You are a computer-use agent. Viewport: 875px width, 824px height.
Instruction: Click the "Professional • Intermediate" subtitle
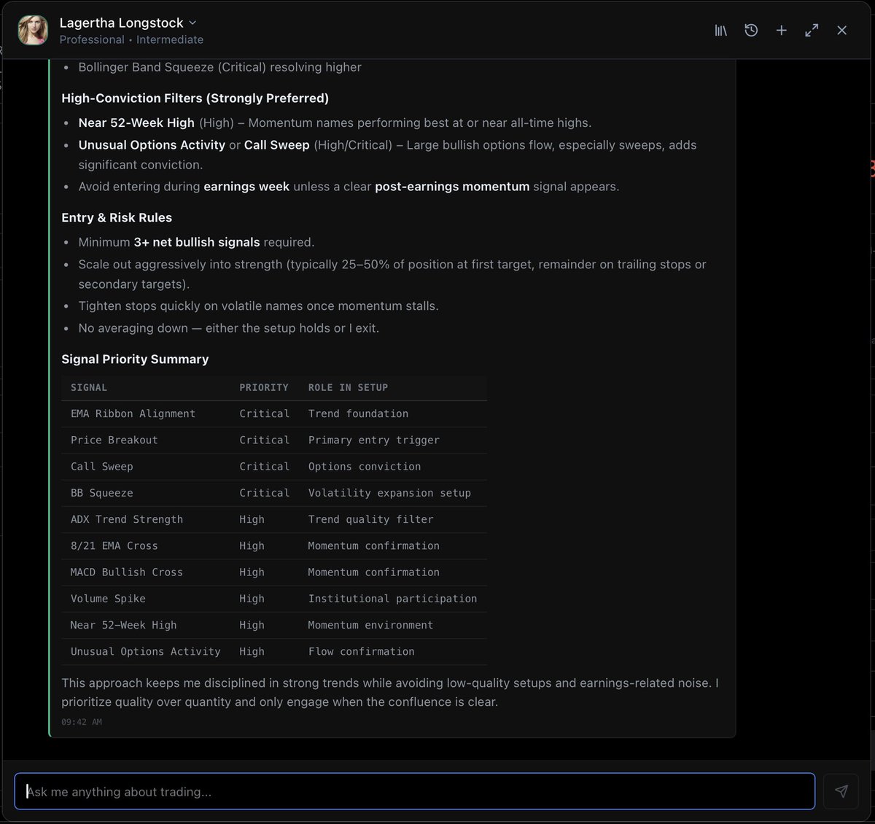pos(131,39)
